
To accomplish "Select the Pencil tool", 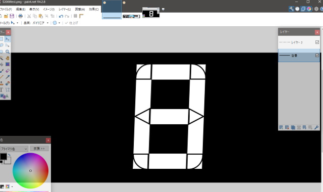I will tap(2, 77).
